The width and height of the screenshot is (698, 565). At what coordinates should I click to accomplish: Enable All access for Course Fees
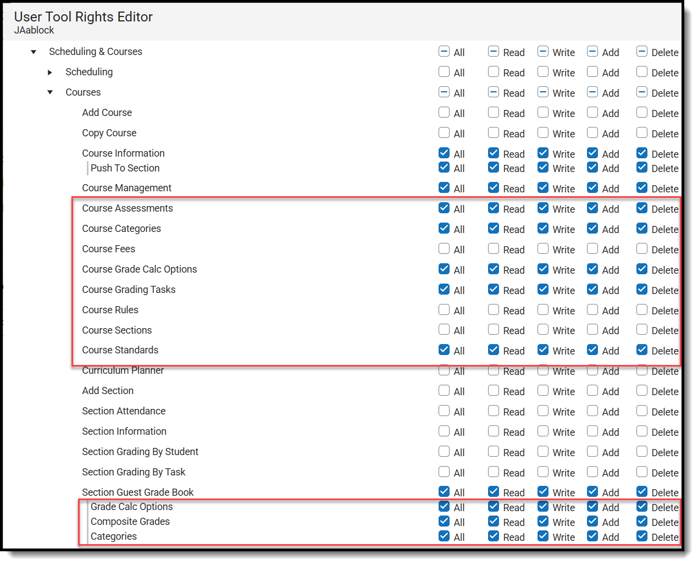click(x=444, y=249)
